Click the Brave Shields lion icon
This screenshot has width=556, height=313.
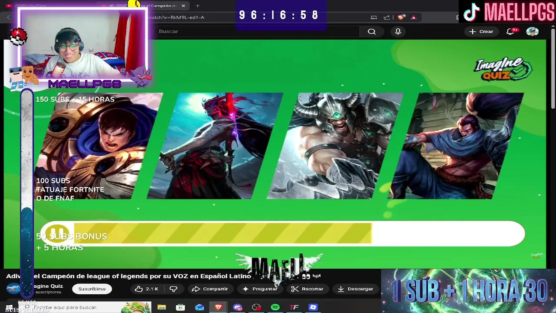coord(401,17)
